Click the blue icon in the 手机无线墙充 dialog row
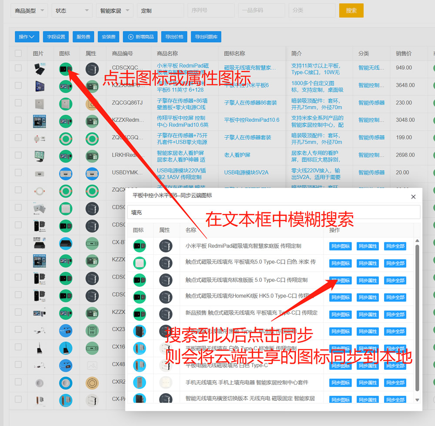 (x=140, y=383)
